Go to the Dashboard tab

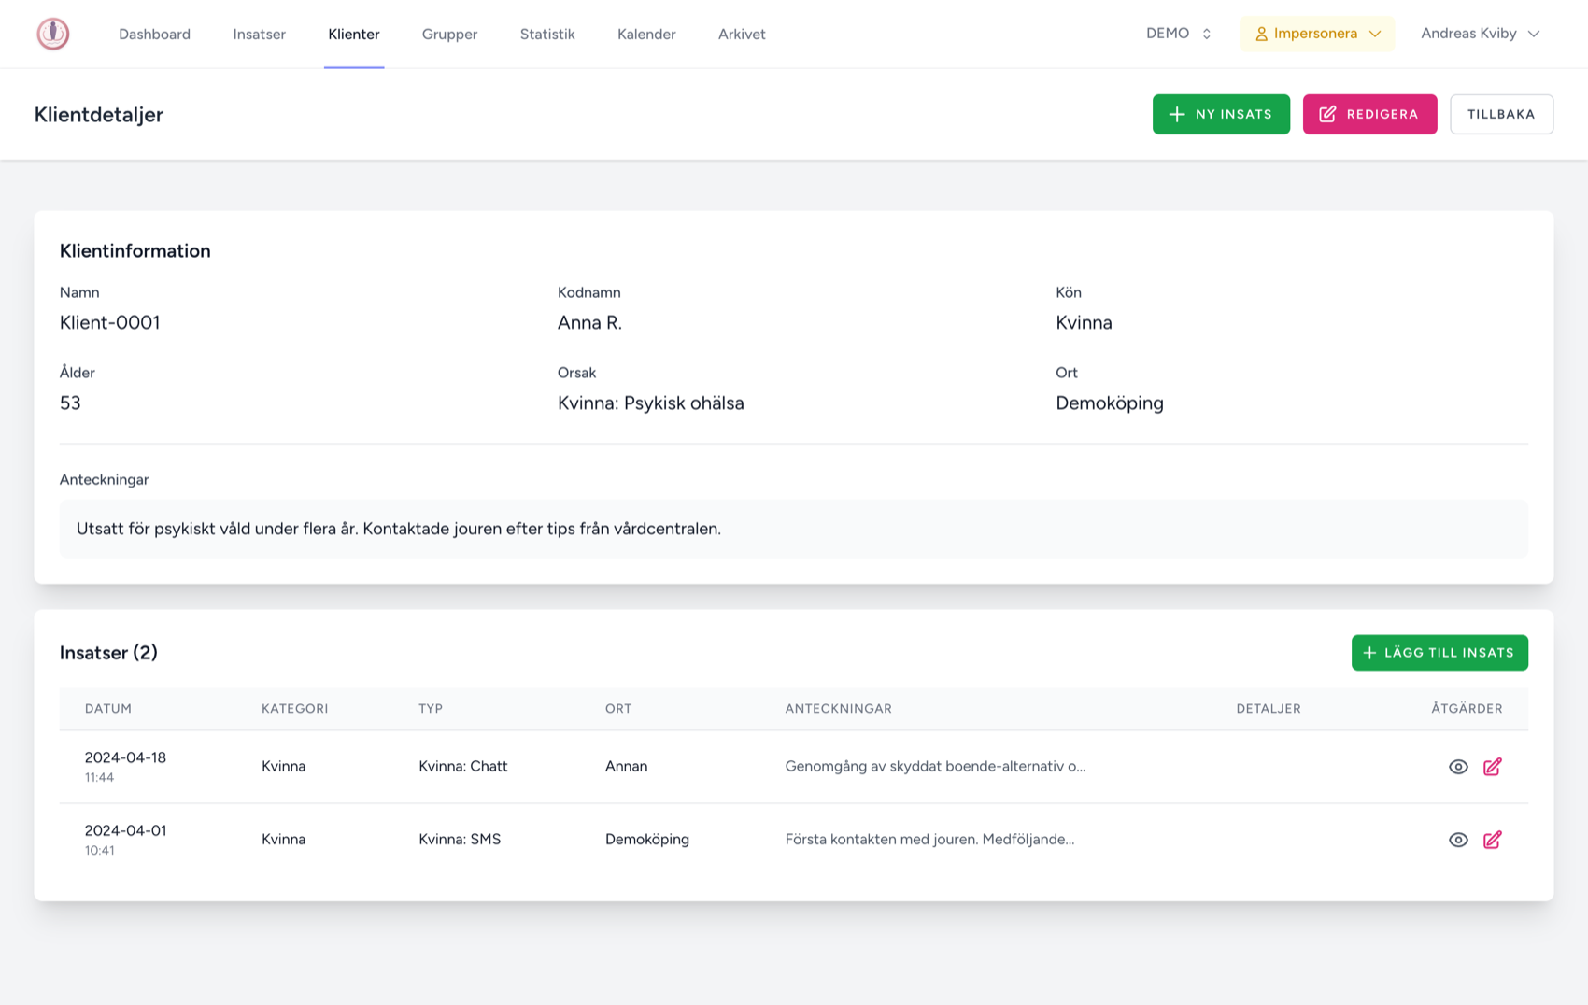154,35
